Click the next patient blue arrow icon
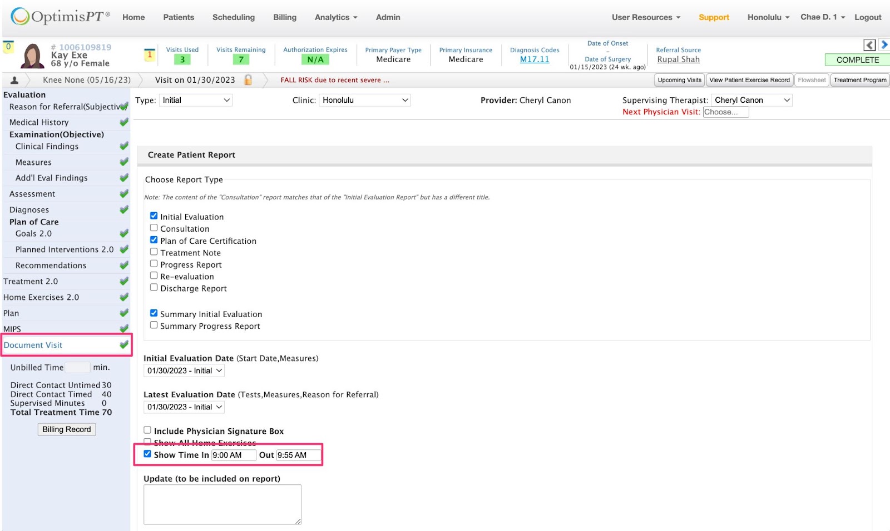 [884, 45]
